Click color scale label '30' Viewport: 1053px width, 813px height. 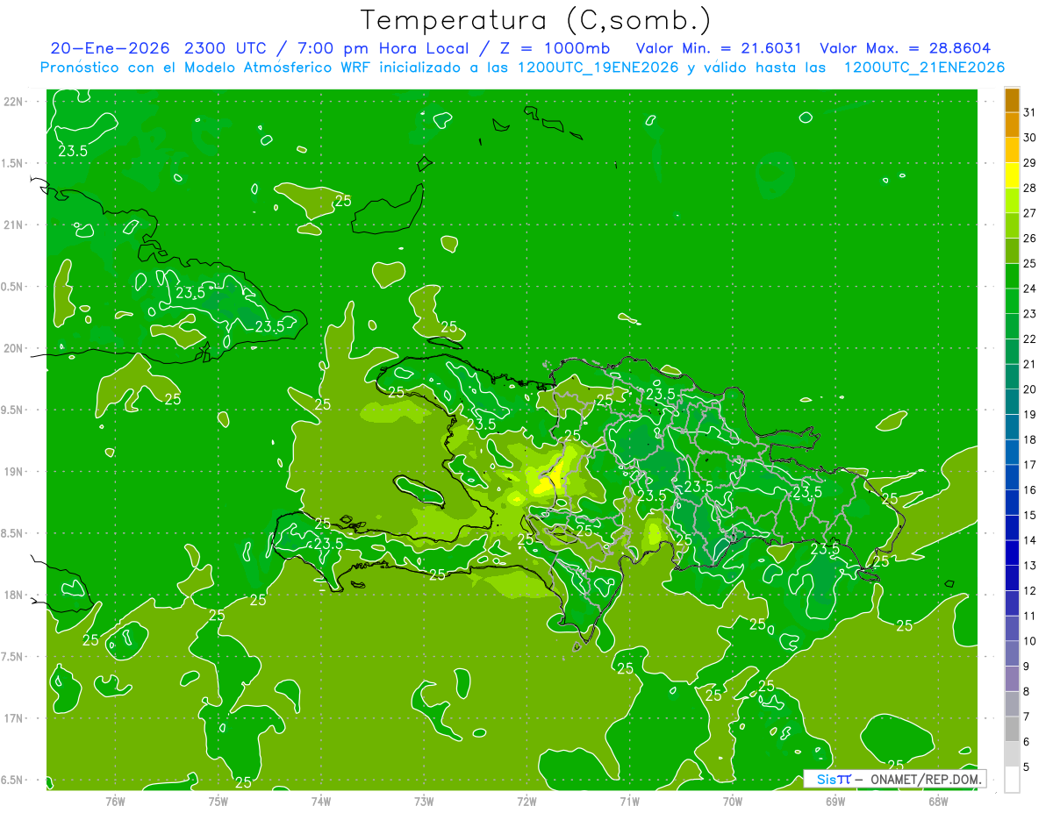click(x=1029, y=138)
